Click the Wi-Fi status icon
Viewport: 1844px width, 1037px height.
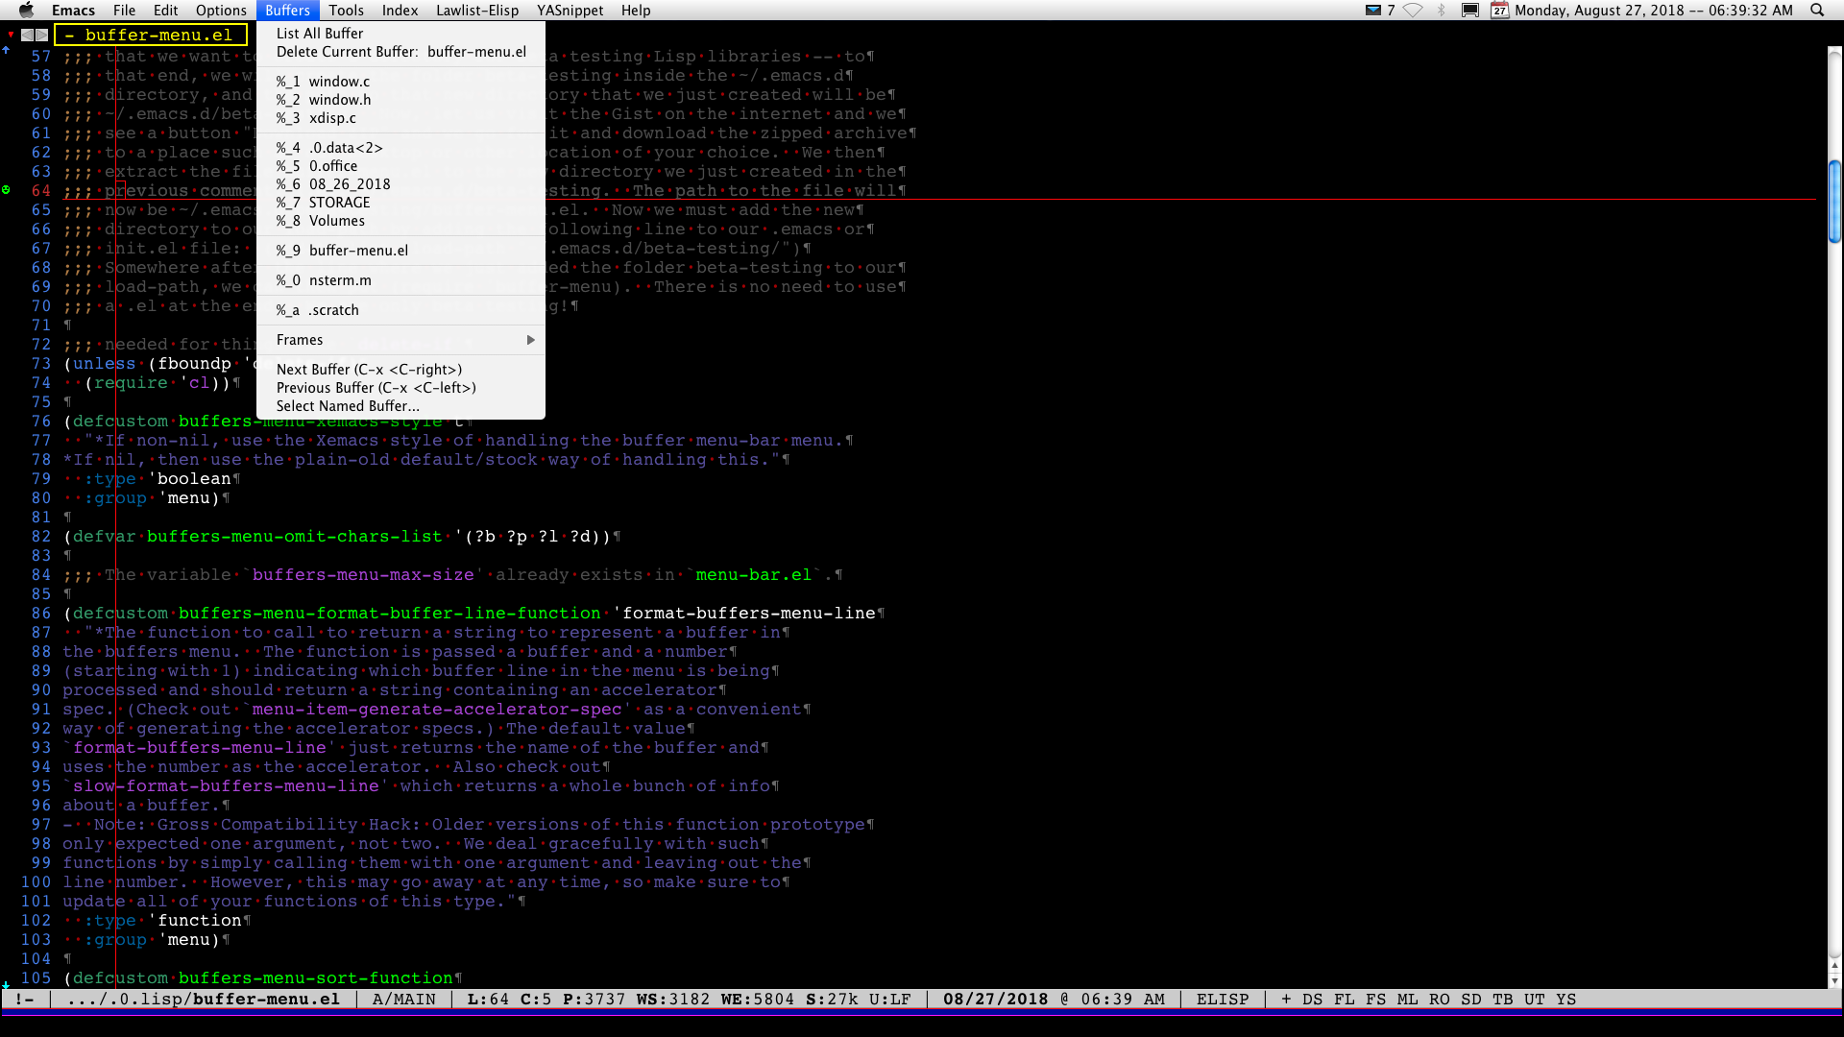1413,10
